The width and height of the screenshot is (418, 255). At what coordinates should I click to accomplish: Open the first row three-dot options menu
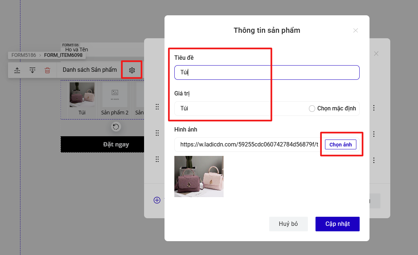click(374, 108)
